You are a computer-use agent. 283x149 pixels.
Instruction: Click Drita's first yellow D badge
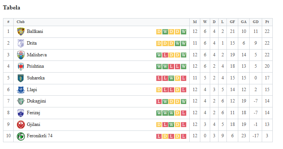159,43
